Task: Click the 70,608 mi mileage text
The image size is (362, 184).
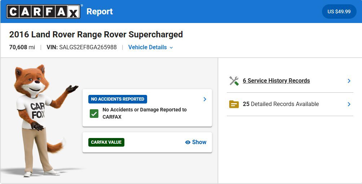Action: point(22,47)
